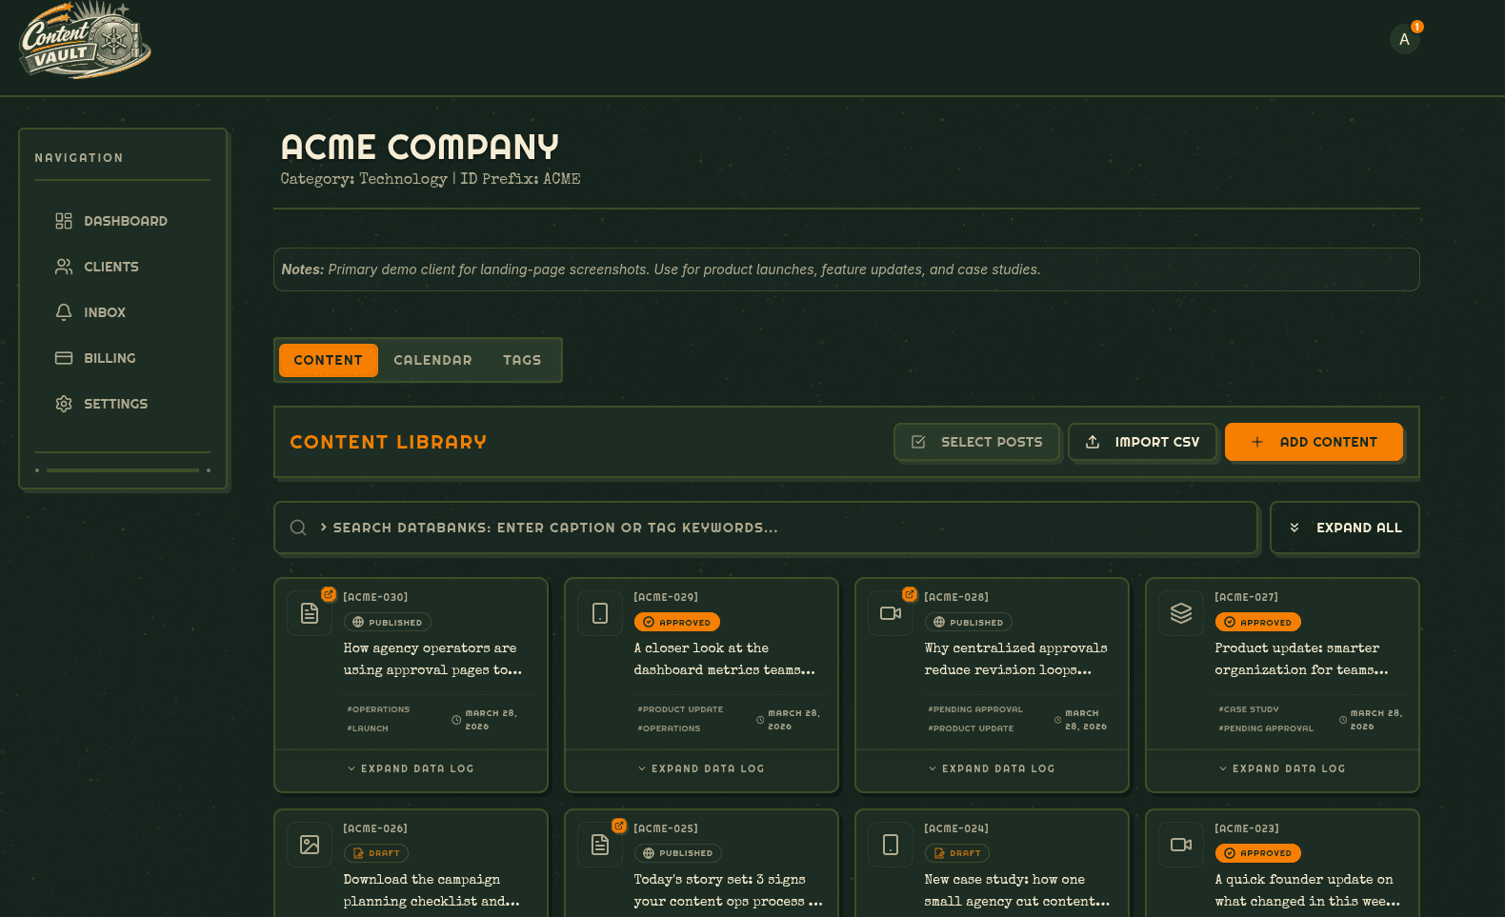Open post 'A closer look at the dashboard metrics'
This screenshot has width=1505, height=917.
[725, 659]
